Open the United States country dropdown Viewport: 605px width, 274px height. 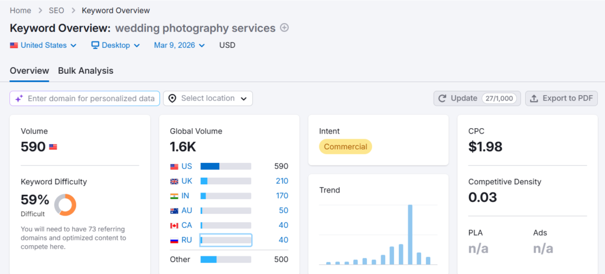click(43, 45)
